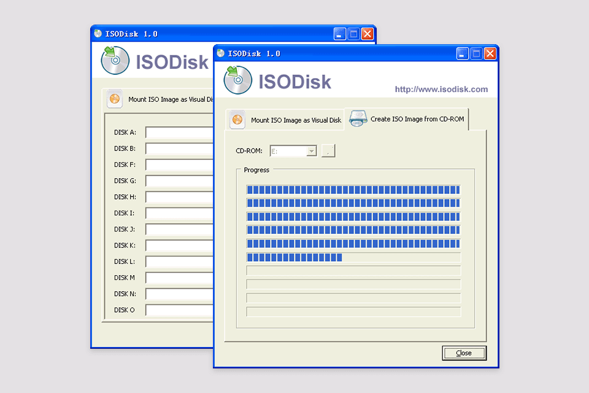The width and height of the screenshot is (589, 393).
Task: Open the http://www.isodisk.com link
Action: pos(441,89)
